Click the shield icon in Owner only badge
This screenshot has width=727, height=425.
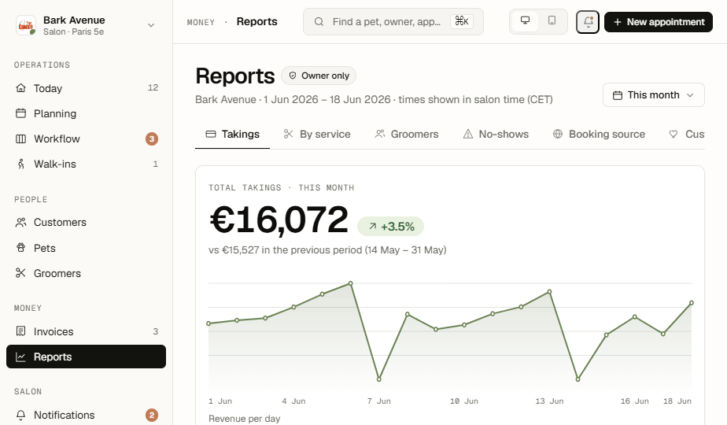pos(293,76)
